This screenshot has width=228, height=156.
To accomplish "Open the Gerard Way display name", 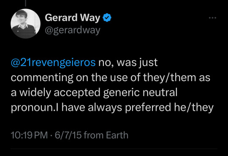I will tap(73, 18).
